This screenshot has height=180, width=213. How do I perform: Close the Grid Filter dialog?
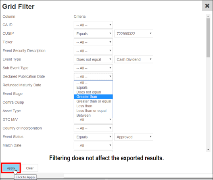click(207, 6)
